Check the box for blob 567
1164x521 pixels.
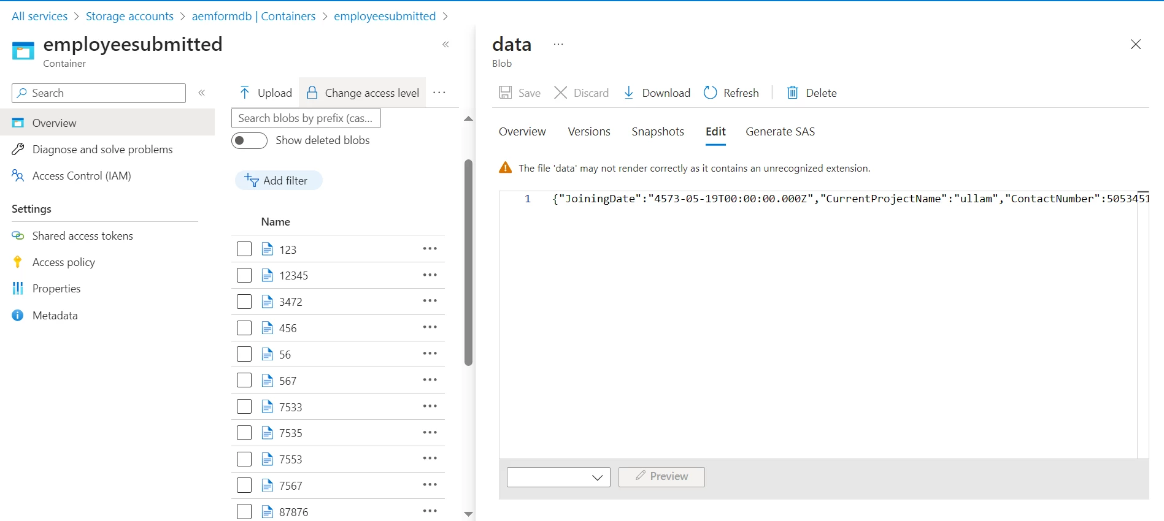tap(244, 380)
